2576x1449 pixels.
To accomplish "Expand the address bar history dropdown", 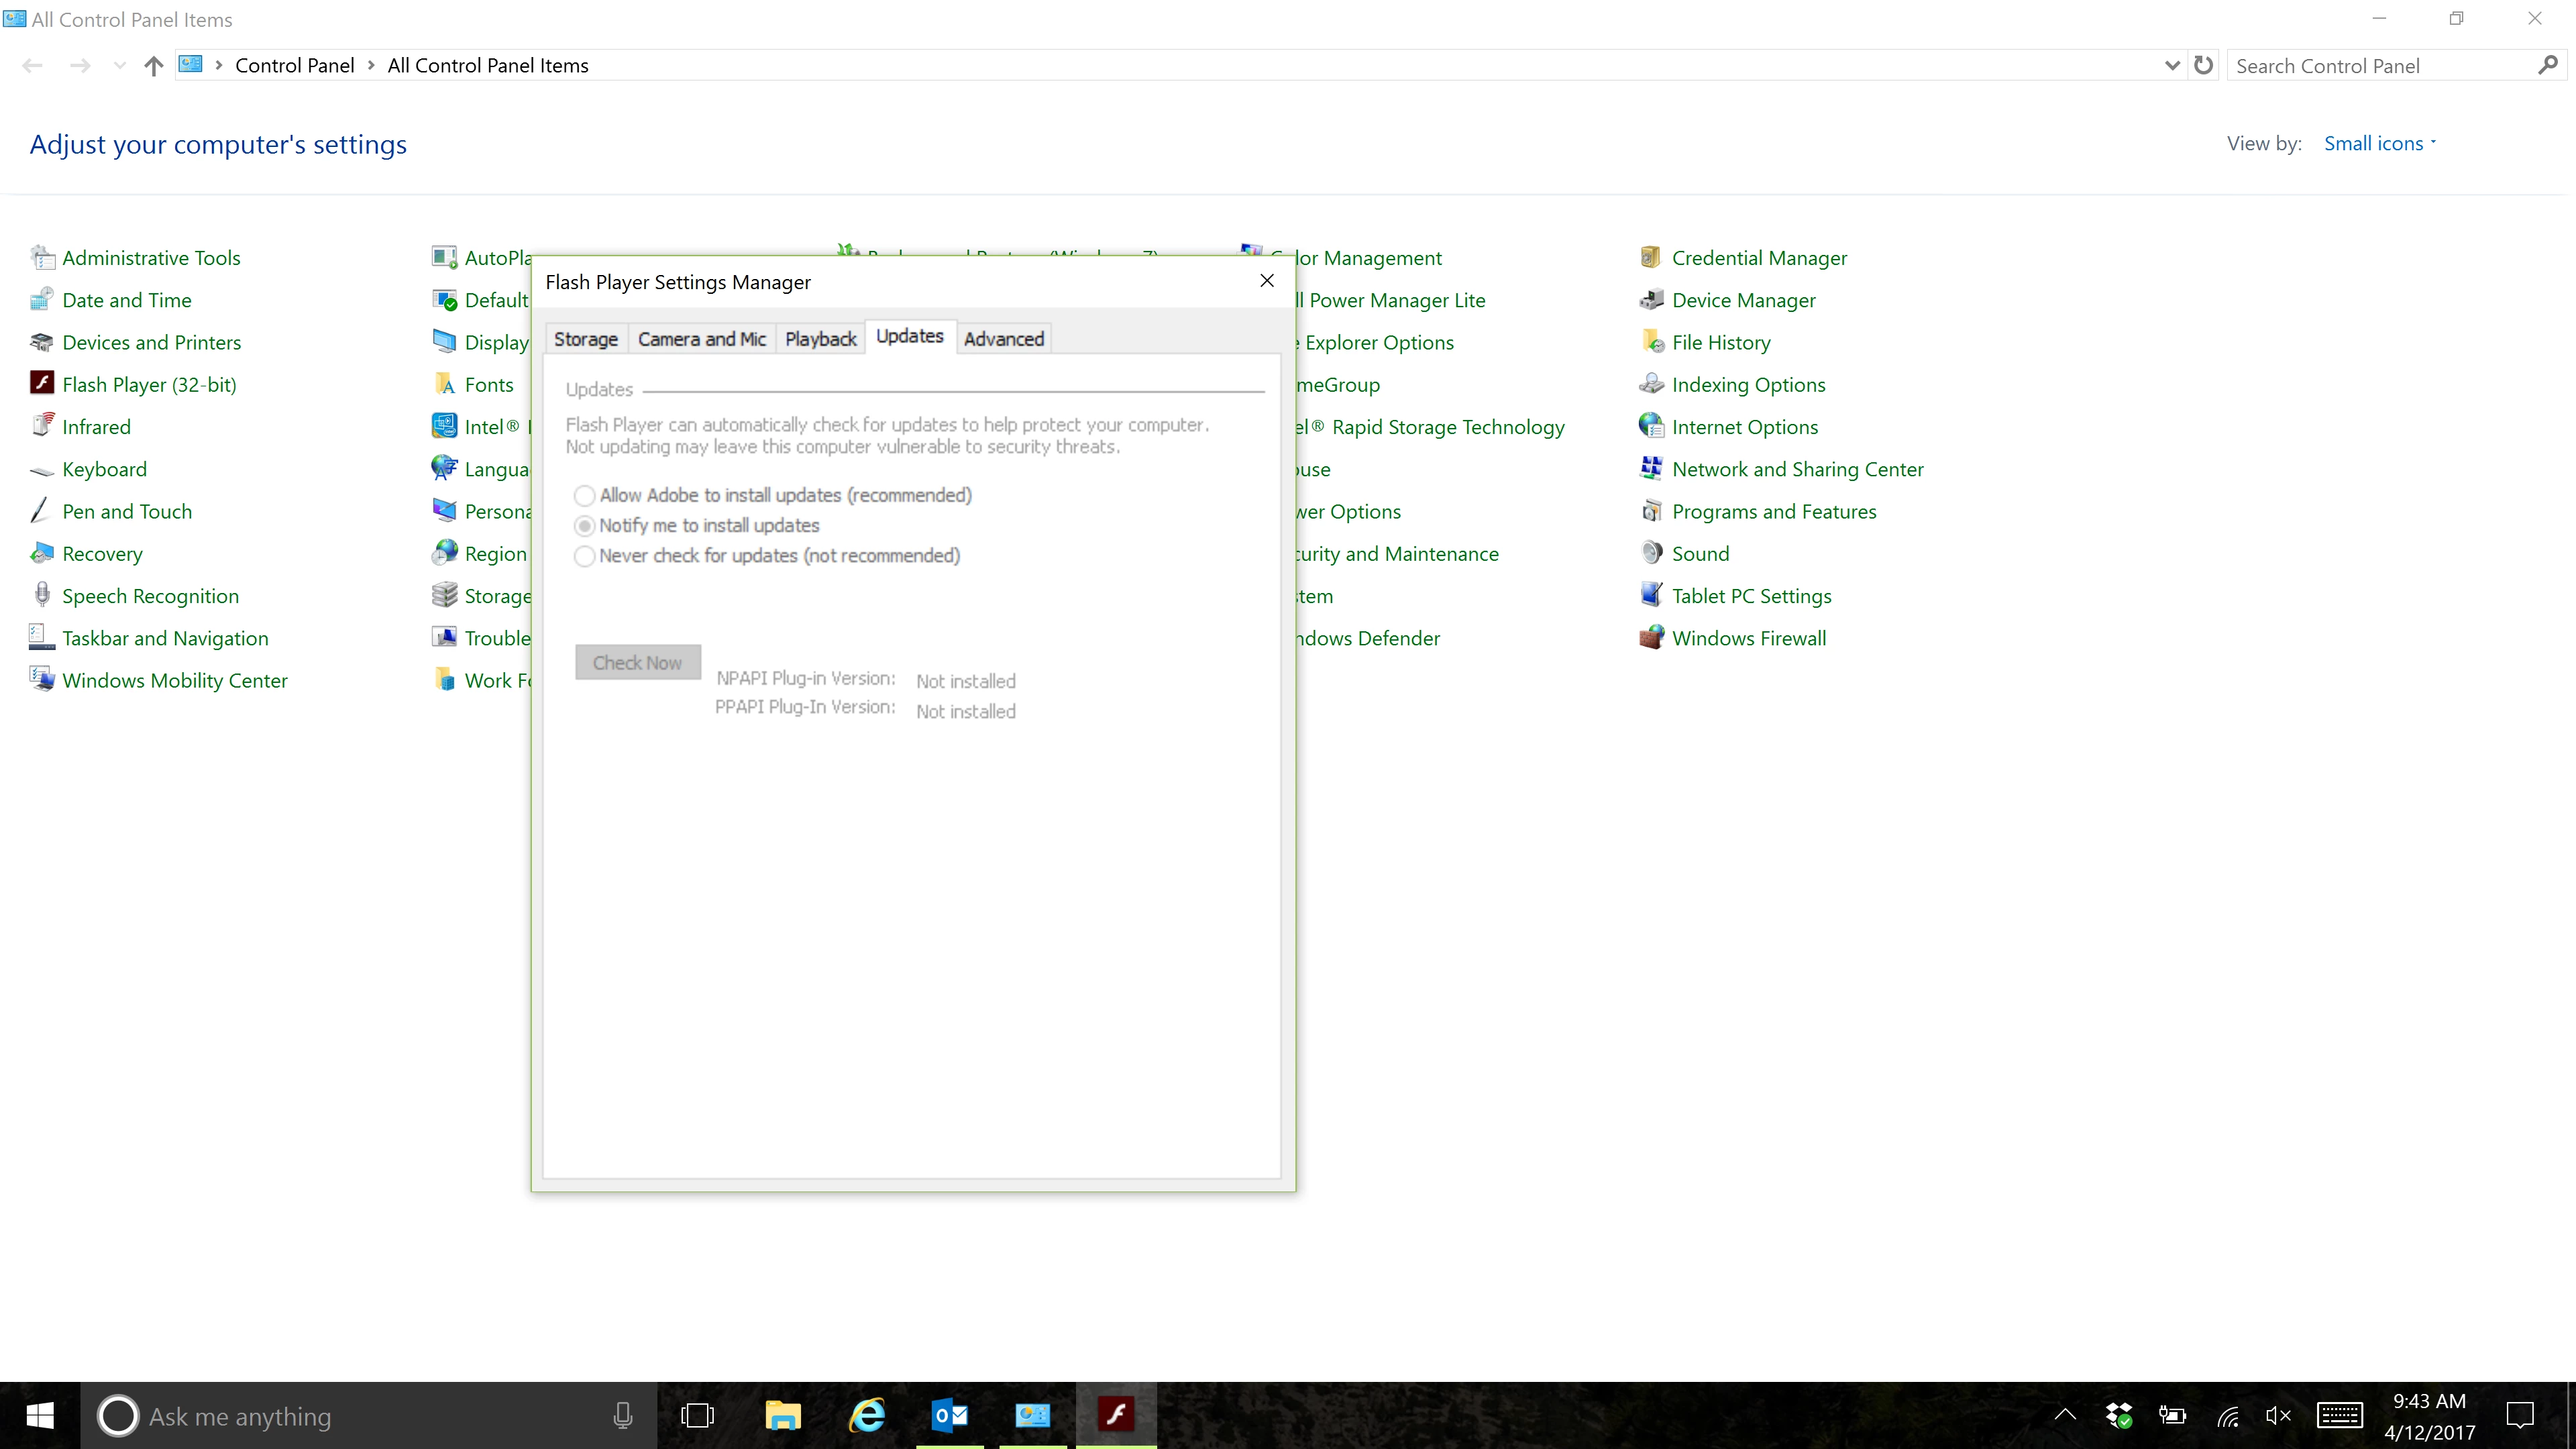I will 2171,66.
